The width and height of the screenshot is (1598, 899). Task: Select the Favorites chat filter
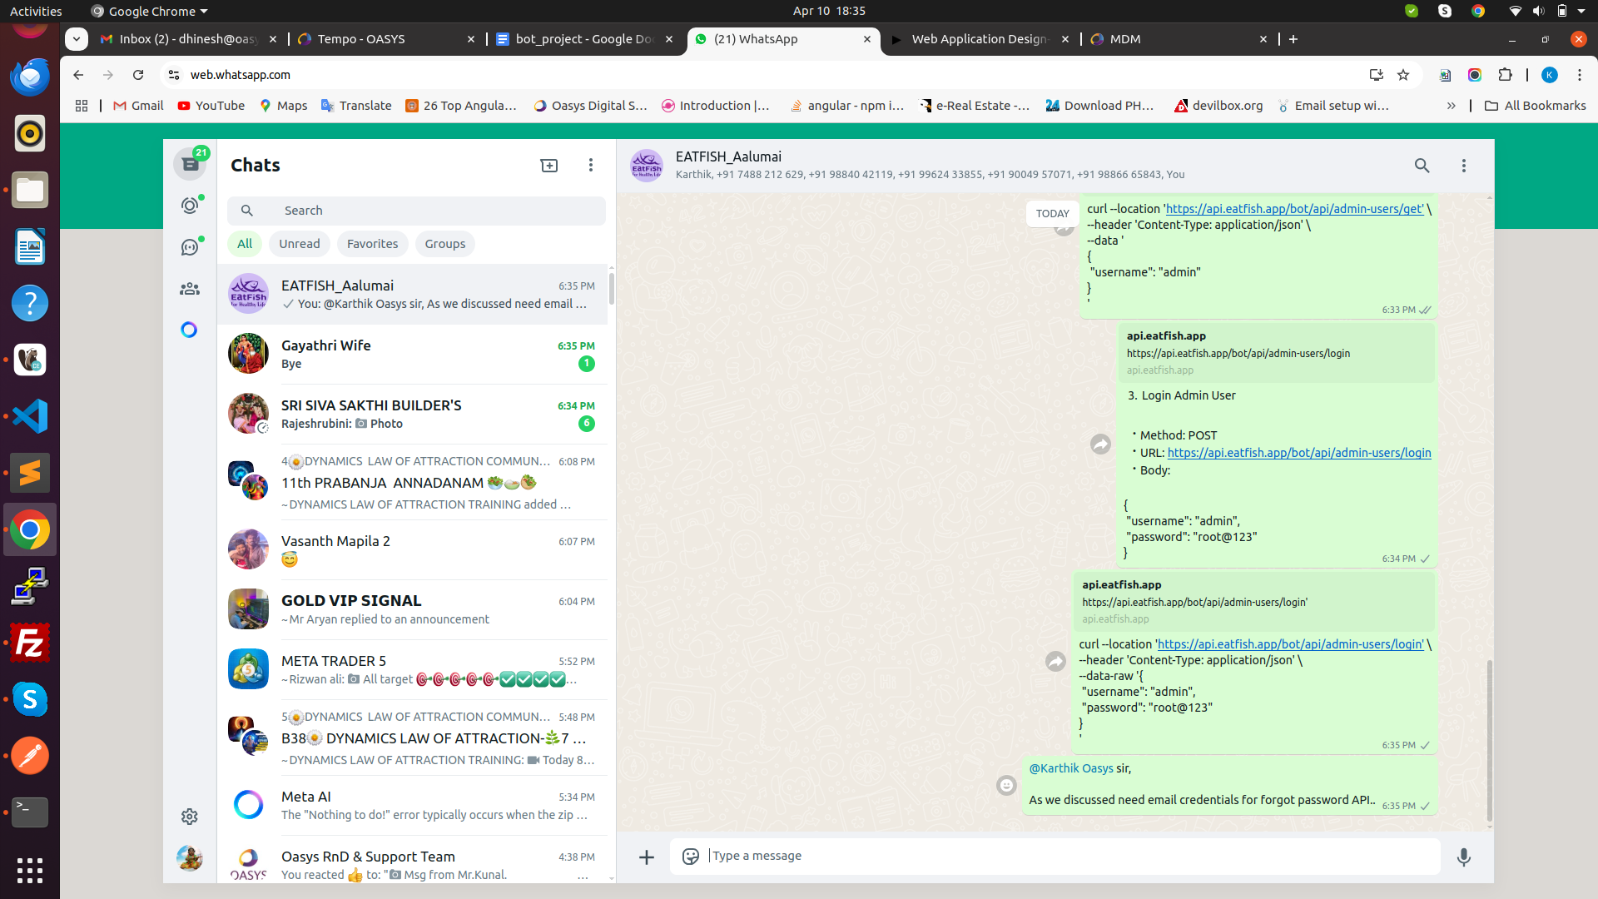click(x=372, y=244)
